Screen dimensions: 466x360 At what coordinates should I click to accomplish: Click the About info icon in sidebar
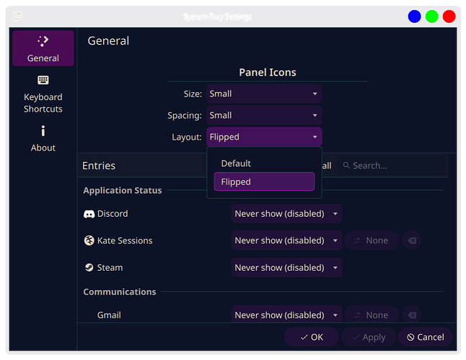[43, 131]
